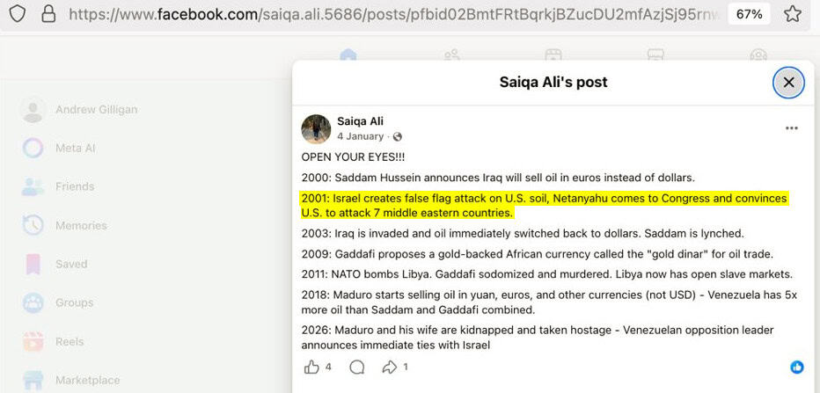This screenshot has width=820, height=393.
Task: Click the 4 January post date link
Action: [361, 136]
